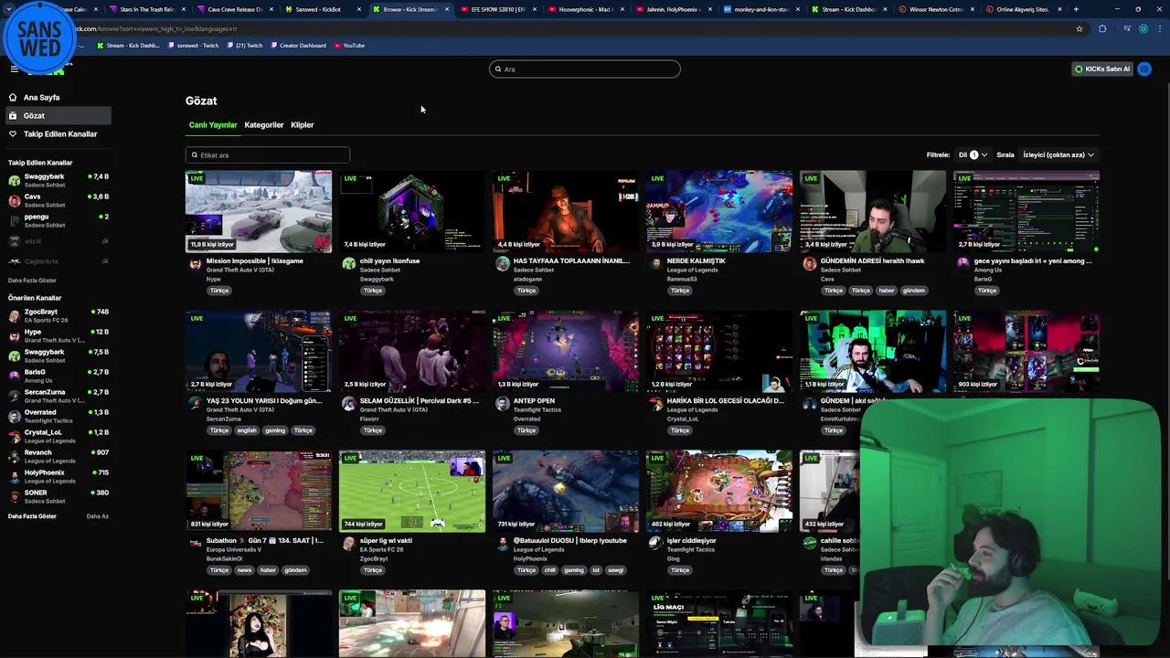The image size is (1170, 658).
Task: Switch to Canlı Yayınlar tab
Action: (x=213, y=124)
